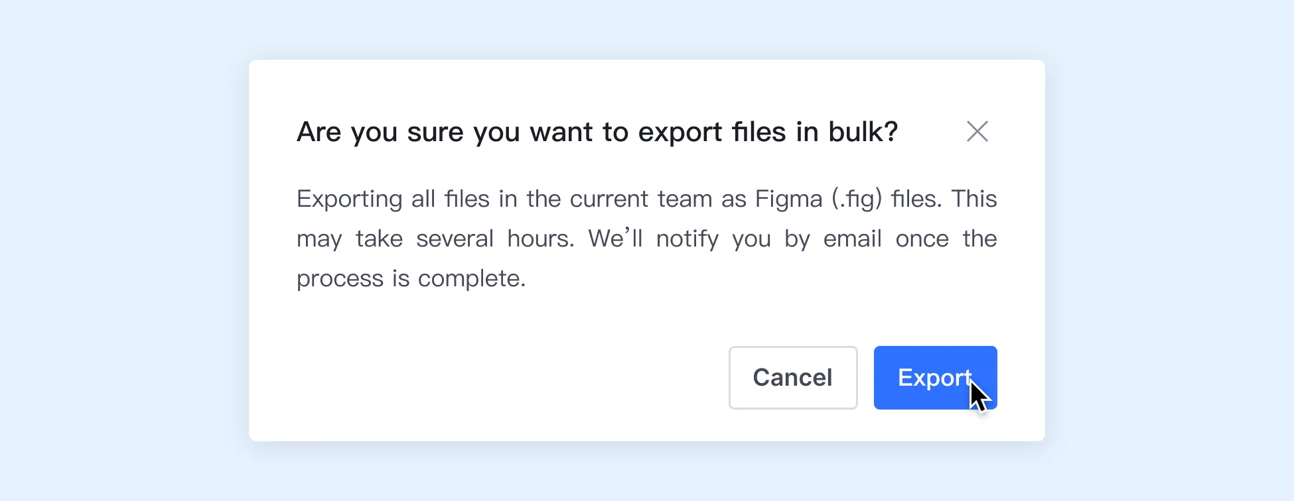Click the word "notify" in the body text

(x=687, y=239)
